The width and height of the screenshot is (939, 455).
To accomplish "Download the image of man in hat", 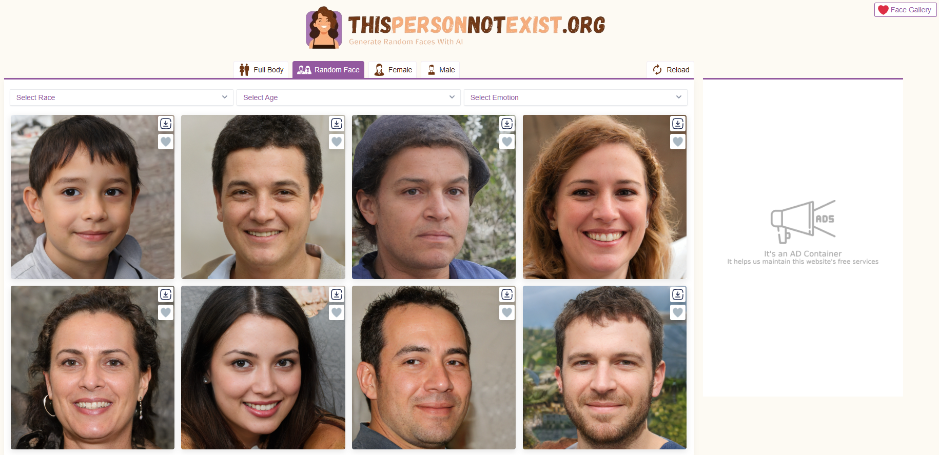I will click(507, 124).
